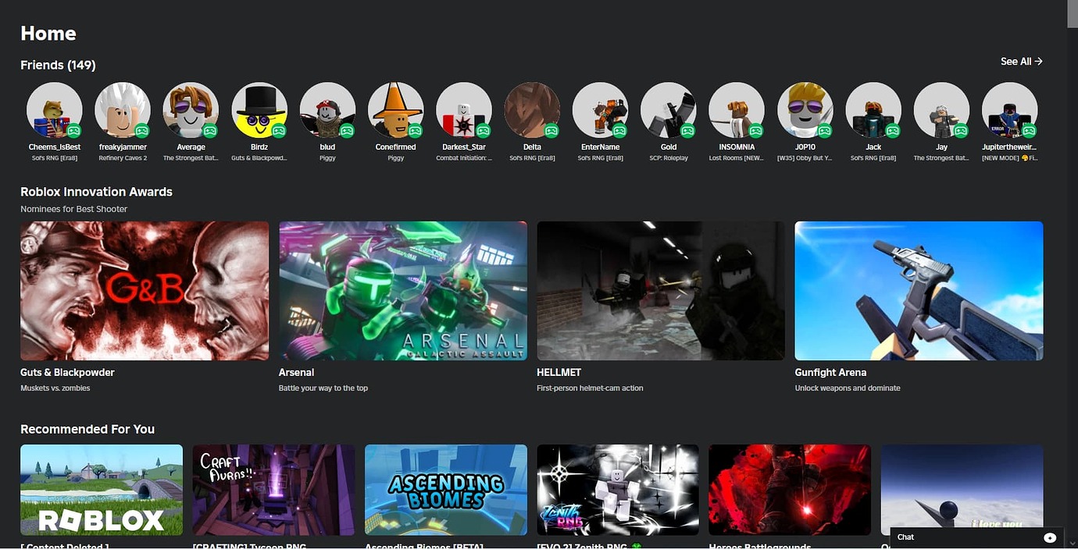Click the in-game badge on Delta's avatar
1078x549 pixels.
551,130
